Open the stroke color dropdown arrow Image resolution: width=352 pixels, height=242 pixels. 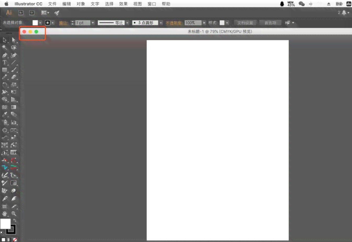point(53,23)
